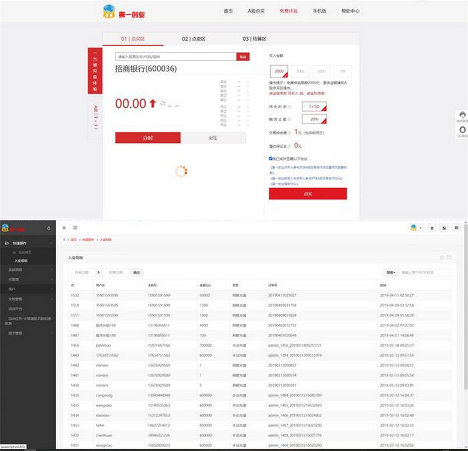
Task: Switch to the 02 | 点卖区 tab
Action: coord(194,39)
